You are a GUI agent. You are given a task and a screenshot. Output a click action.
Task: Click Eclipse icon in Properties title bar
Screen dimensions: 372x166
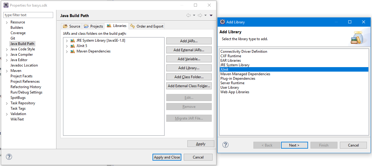tap(6, 5)
